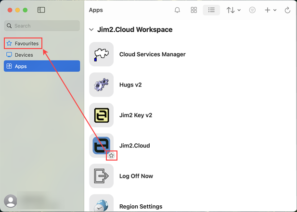
Task: Open the user account avatar
Action: [11, 201]
